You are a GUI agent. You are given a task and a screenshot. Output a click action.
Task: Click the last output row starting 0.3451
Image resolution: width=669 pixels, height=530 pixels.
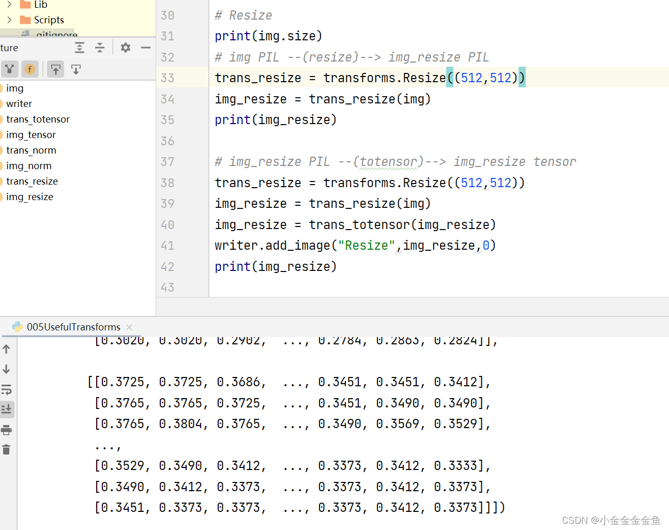[x=299, y=508]
